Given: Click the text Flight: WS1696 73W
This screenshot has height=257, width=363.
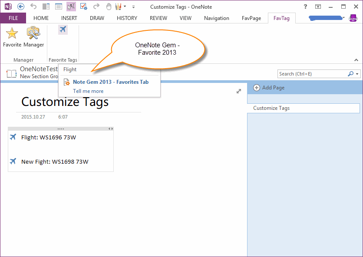Looking at the screenshot, I should coord(49,137).
